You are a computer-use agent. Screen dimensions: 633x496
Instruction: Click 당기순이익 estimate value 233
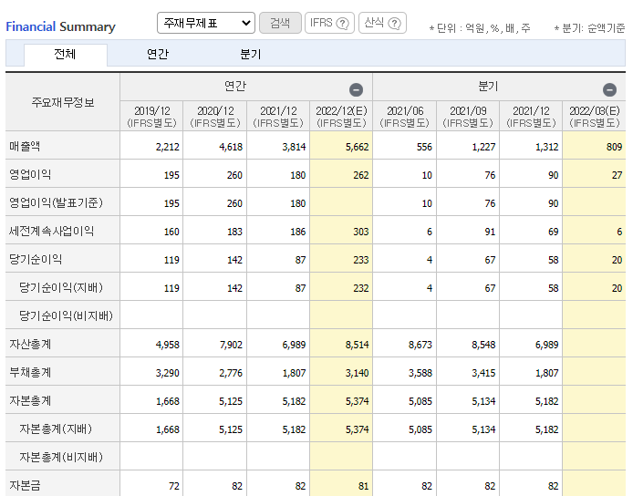click(x=361, y=260)
